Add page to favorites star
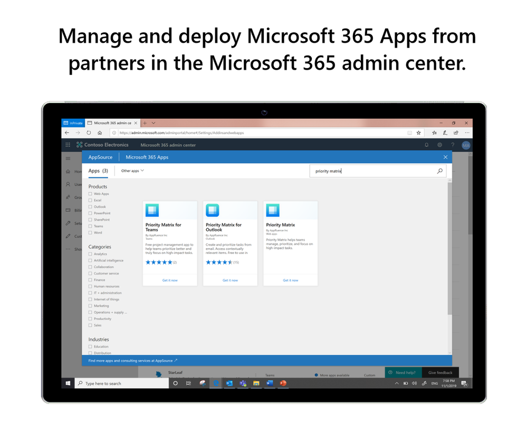527x431 pixels. click(x=419, y=133)
